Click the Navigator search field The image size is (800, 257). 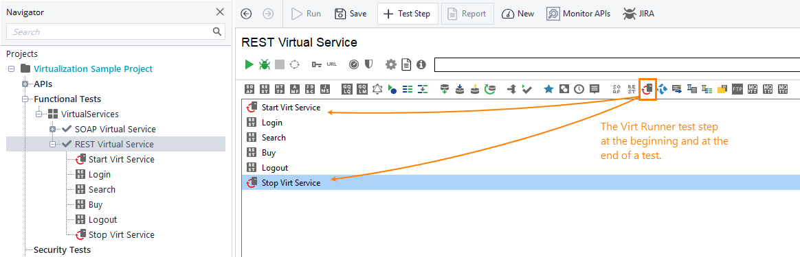[x=109, y=32]
